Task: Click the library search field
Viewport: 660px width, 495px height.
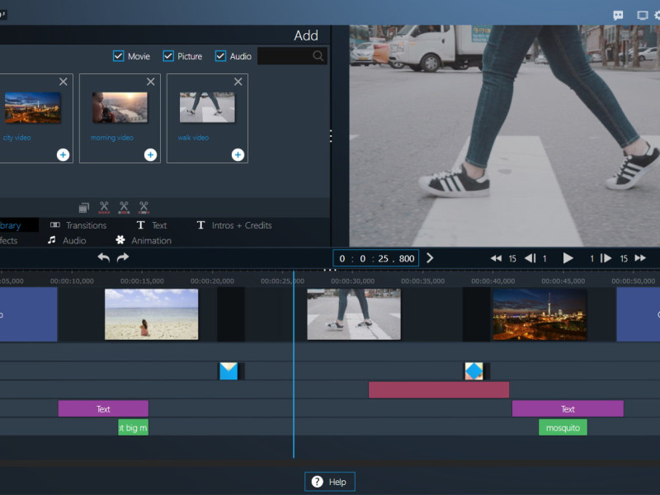Action: coord(292,56)
